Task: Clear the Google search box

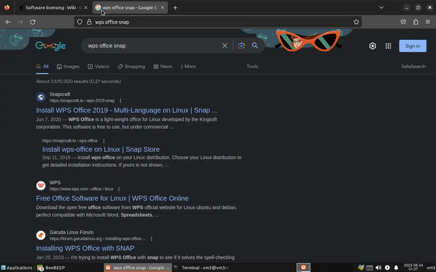Action: [225, 46]
